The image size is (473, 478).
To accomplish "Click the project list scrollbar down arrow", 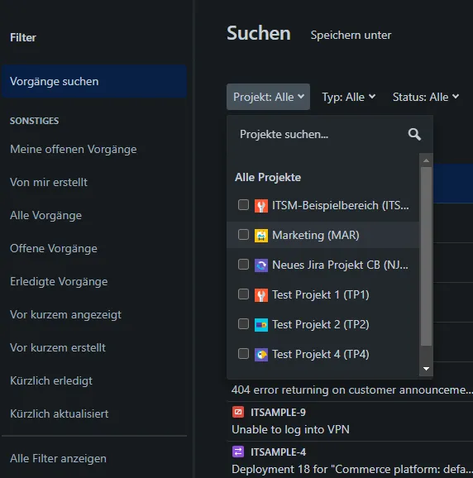I will pyautogui.click(x=426, y=369).
